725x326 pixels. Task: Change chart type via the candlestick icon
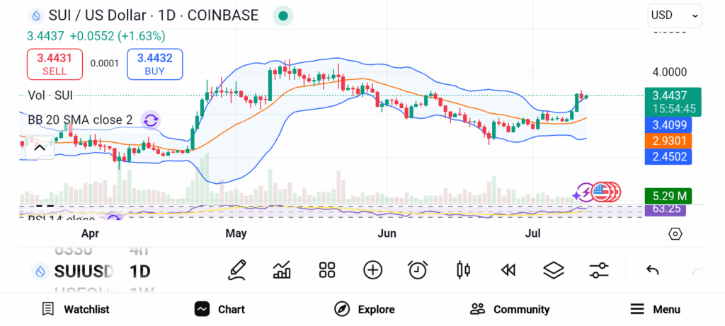click(x=463, y=270)
